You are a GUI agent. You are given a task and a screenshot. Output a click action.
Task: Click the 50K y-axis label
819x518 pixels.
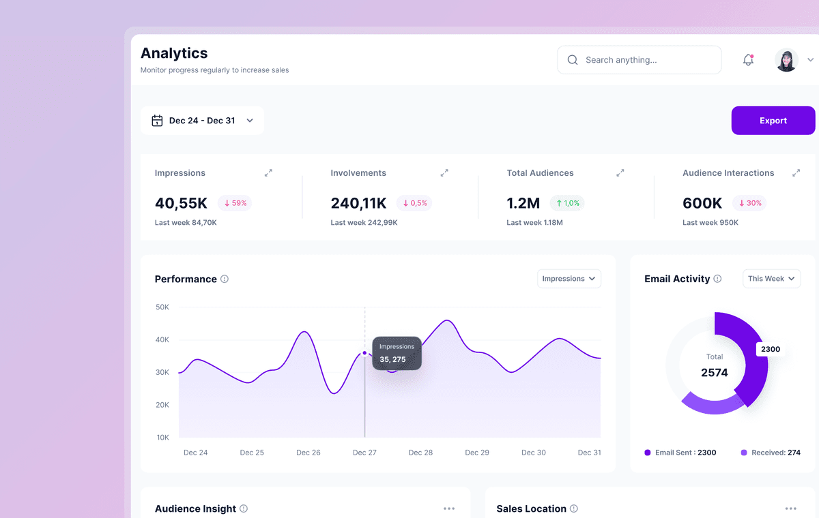[162, 307]
